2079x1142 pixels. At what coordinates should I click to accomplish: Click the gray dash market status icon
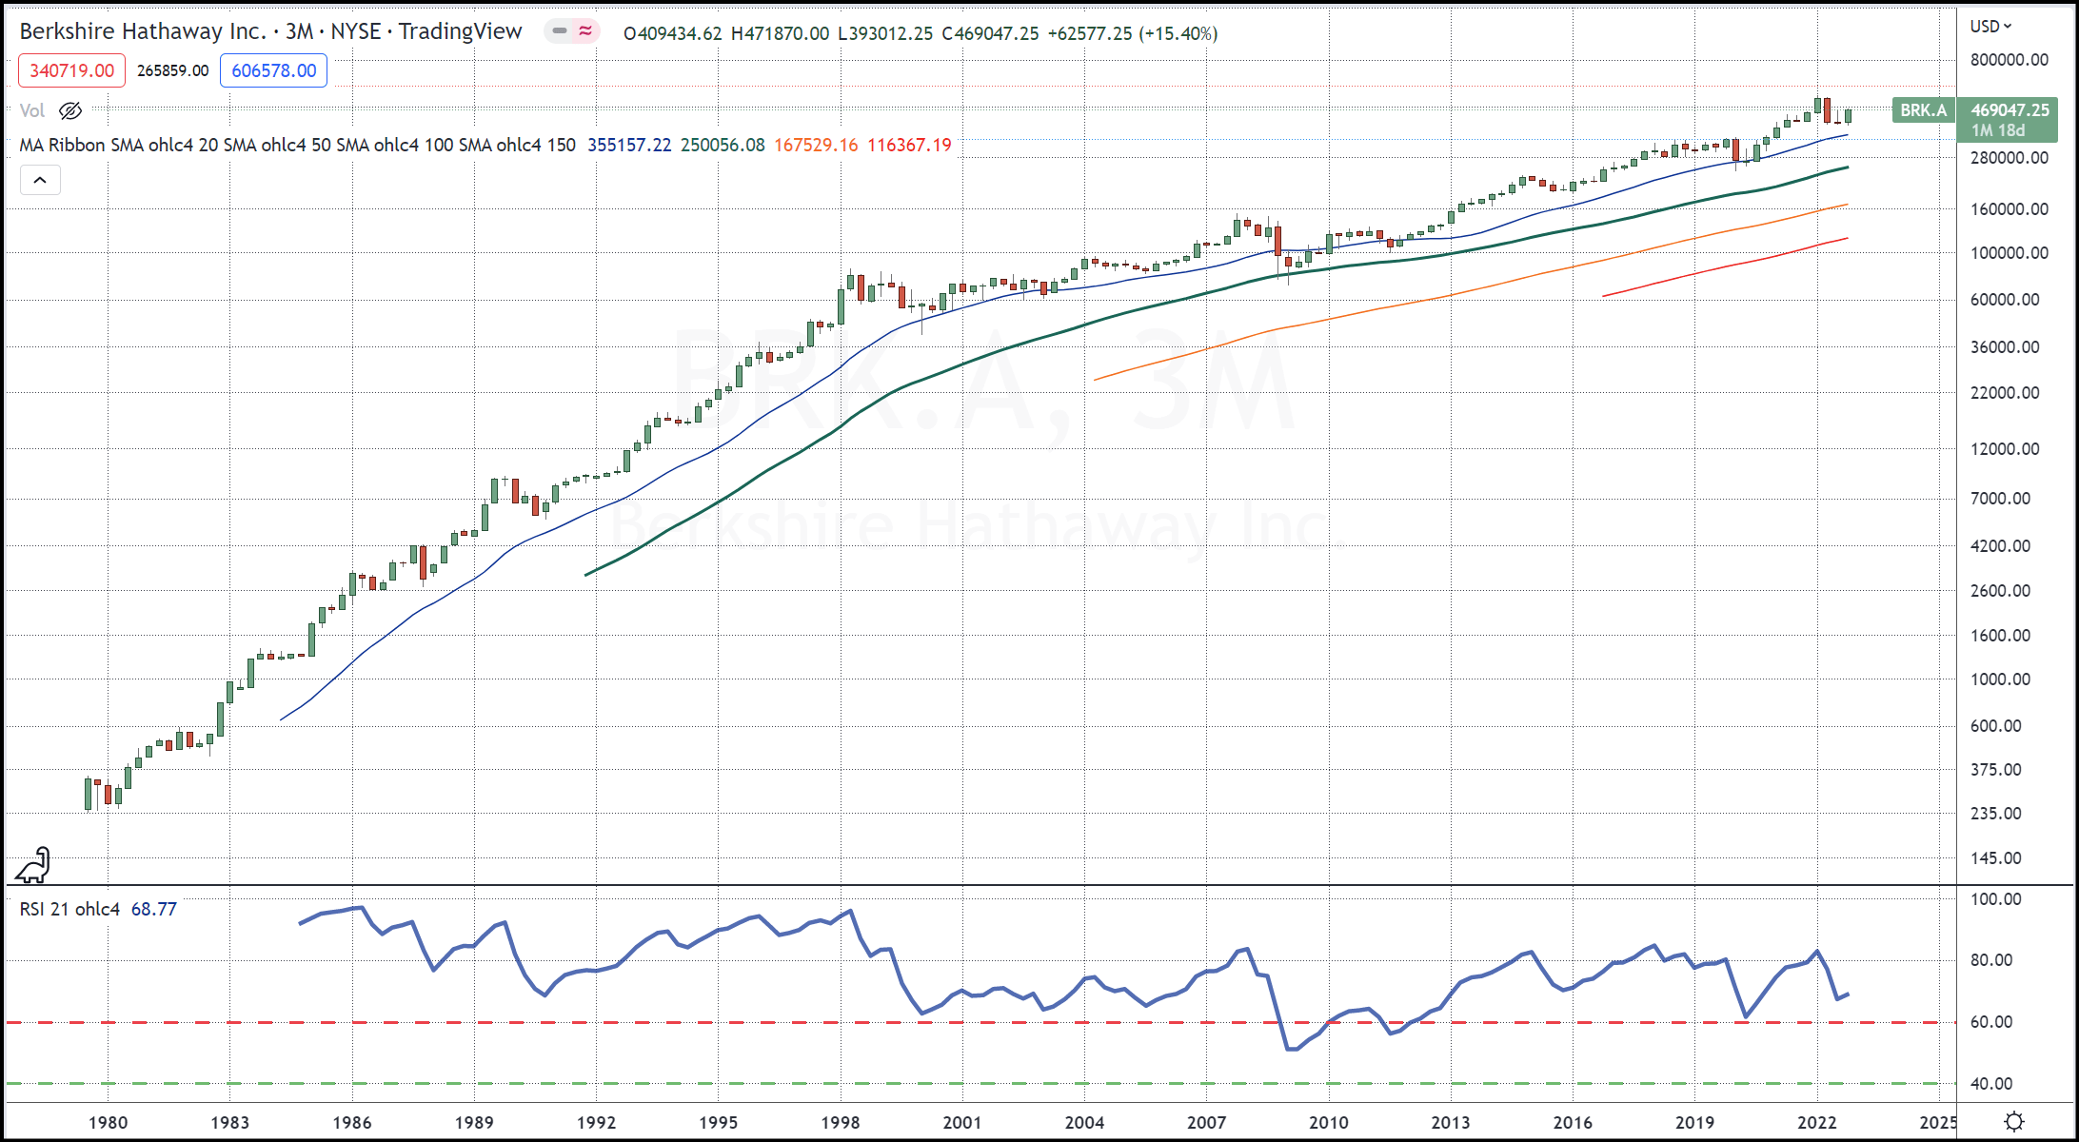click(560, 31)
